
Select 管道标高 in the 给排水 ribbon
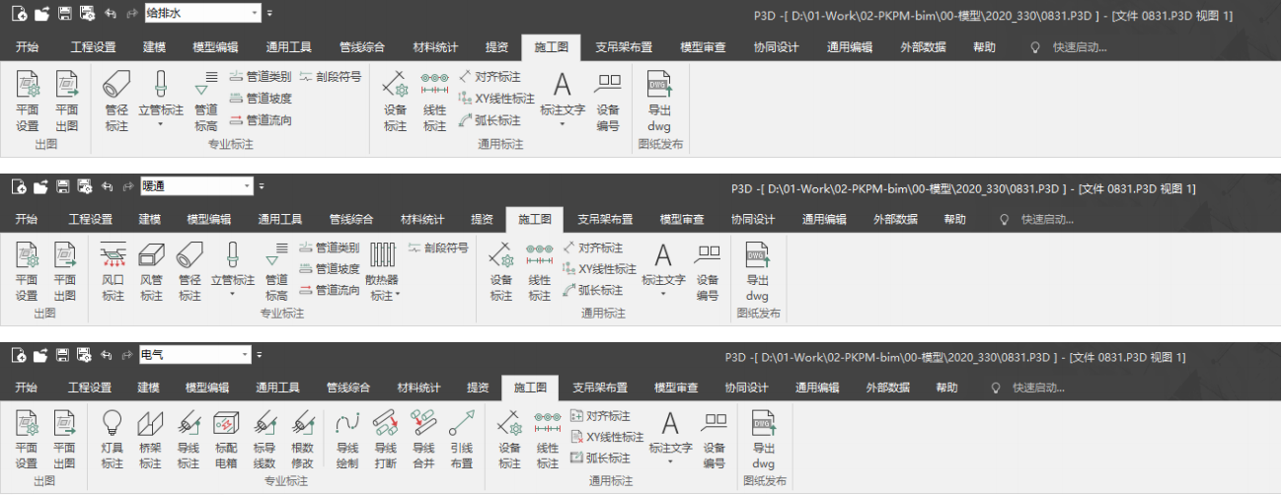tap(206, 102)
